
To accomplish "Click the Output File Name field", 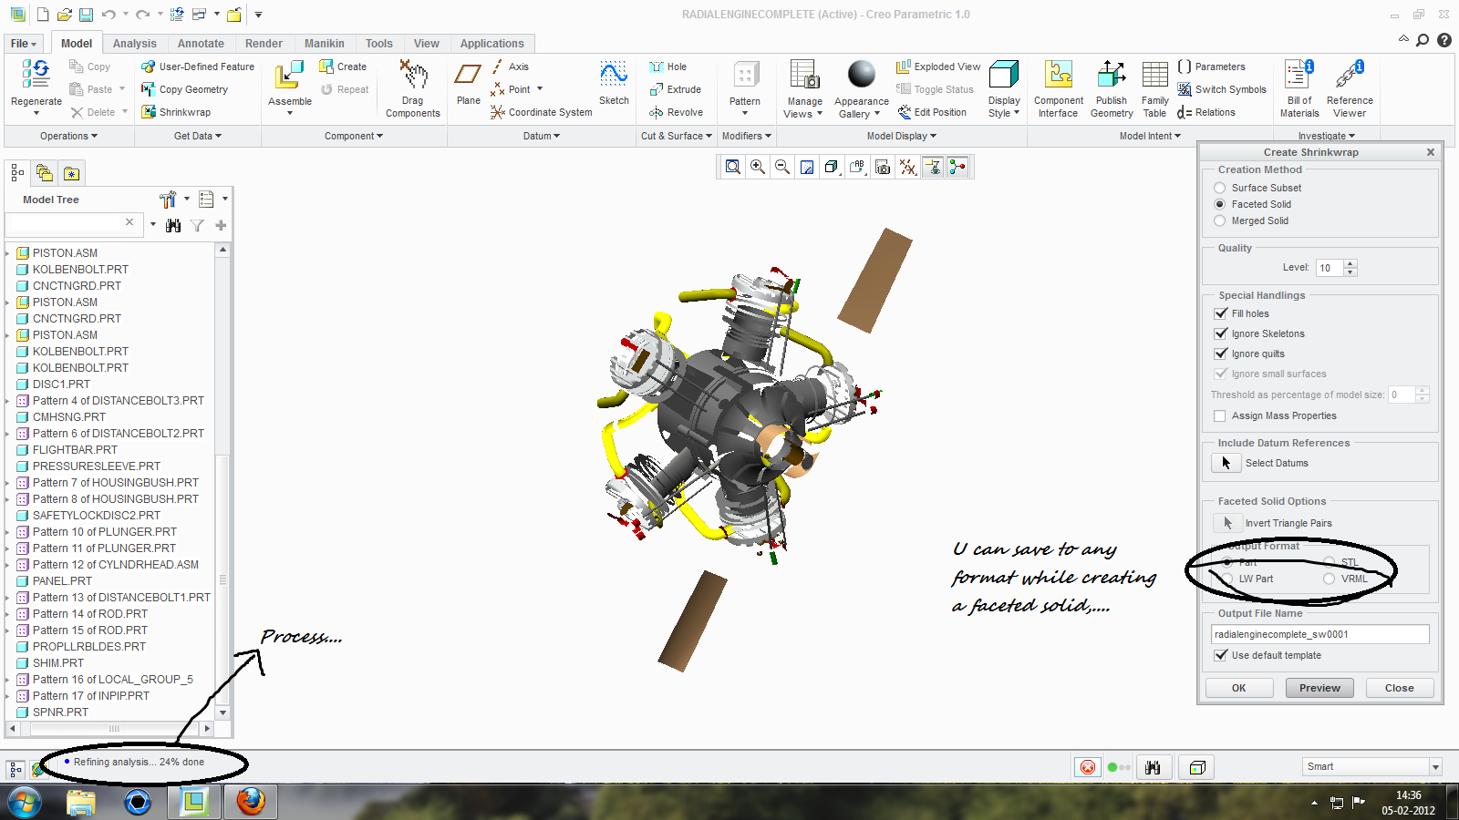I will coord(1319,634).
